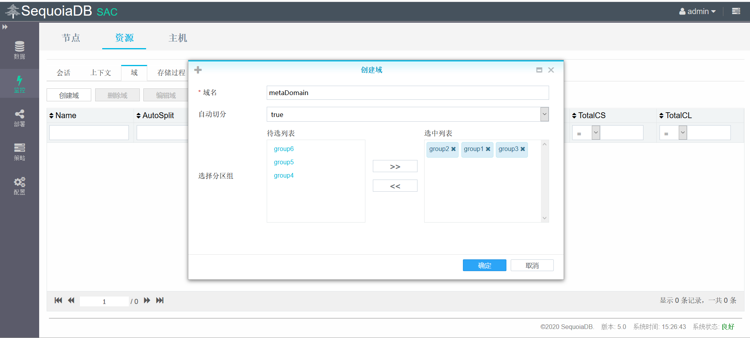Open the 监控 (Monitor) sidebar section
This screenshot has height=338, width=750.
[19, 84]
